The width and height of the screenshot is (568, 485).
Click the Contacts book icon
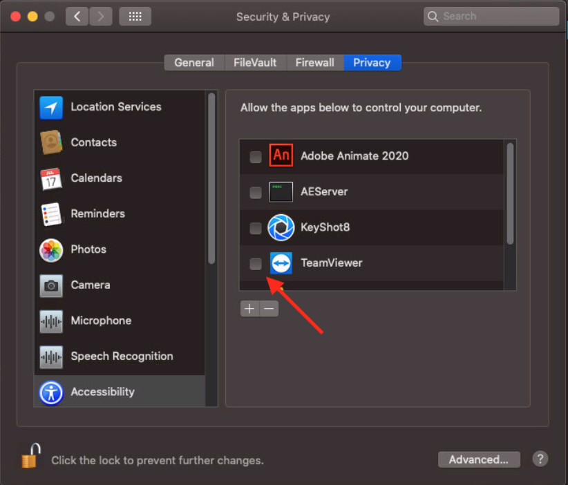51,142
